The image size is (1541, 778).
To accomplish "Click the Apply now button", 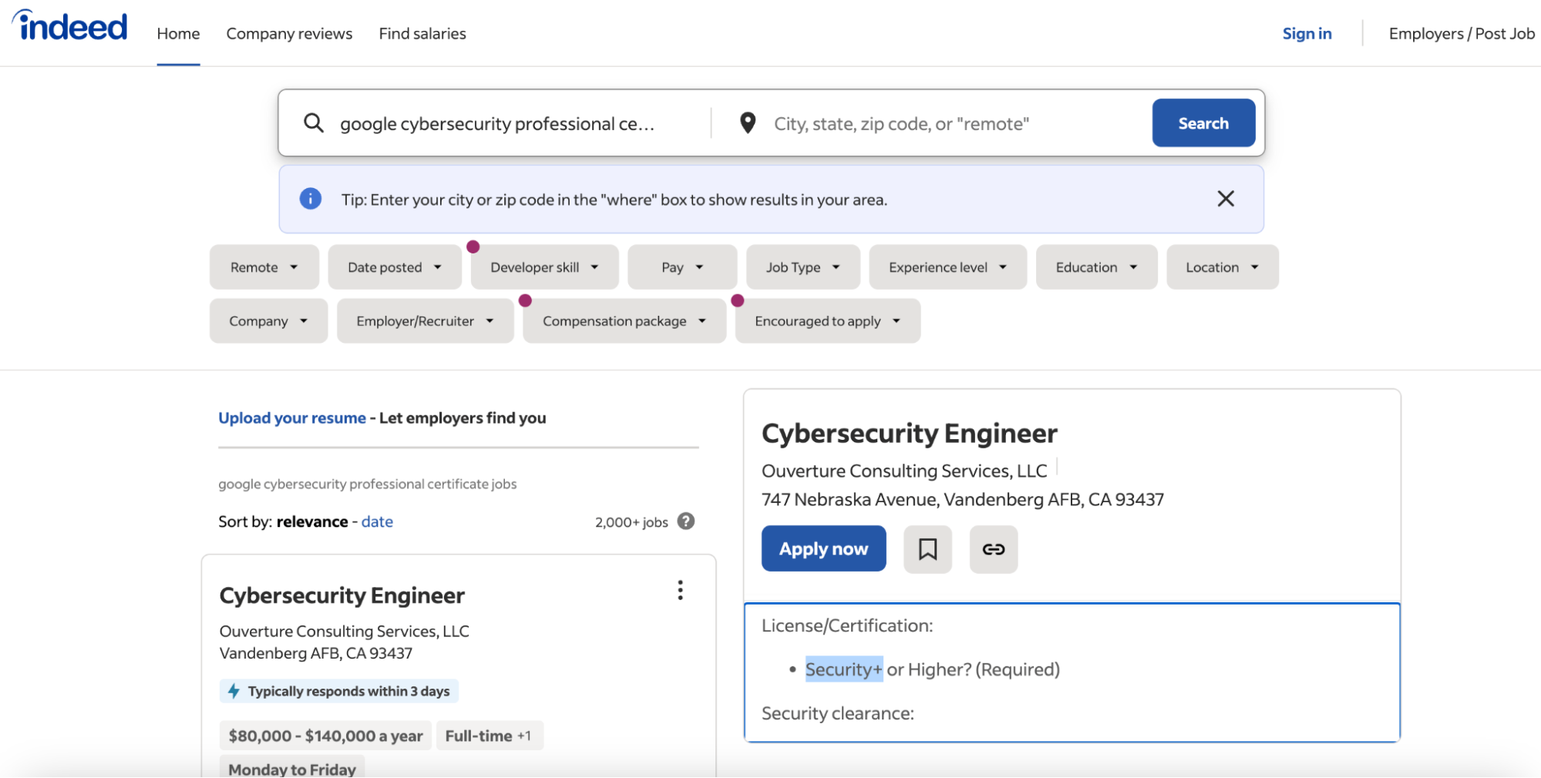I will pos(823,548).
